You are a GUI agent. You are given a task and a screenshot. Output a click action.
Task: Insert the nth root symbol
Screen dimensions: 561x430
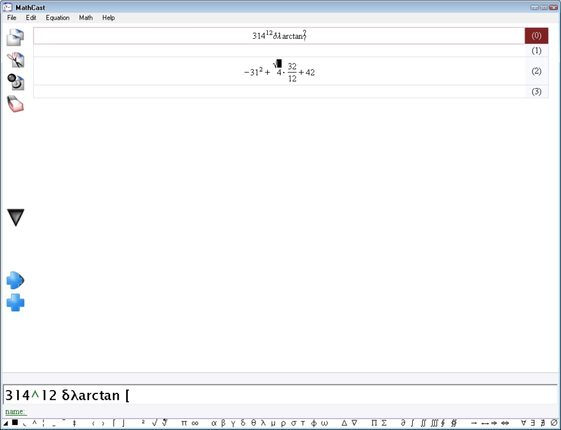pyautogui.click(x=165, y=423)
